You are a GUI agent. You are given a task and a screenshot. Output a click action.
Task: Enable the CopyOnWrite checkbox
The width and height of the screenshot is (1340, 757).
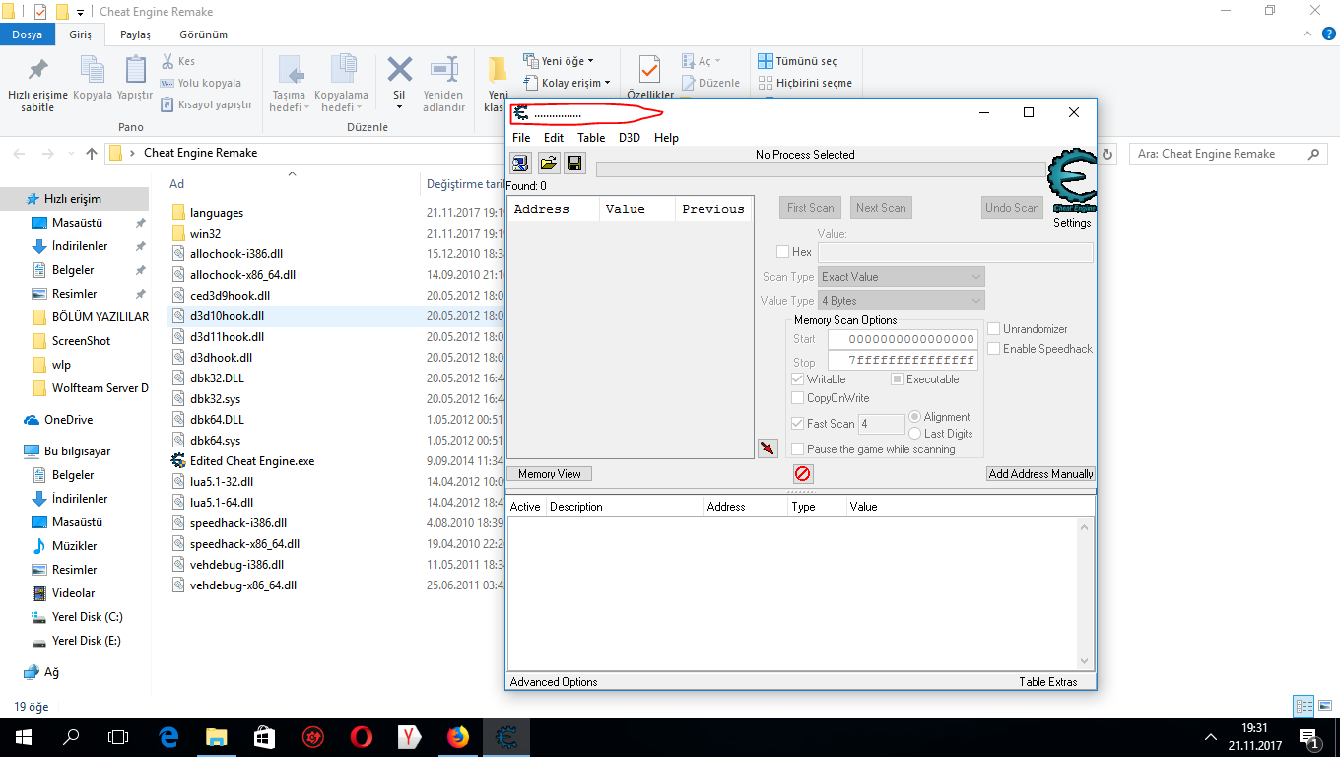pyautogui.click(x=798, y=398)
